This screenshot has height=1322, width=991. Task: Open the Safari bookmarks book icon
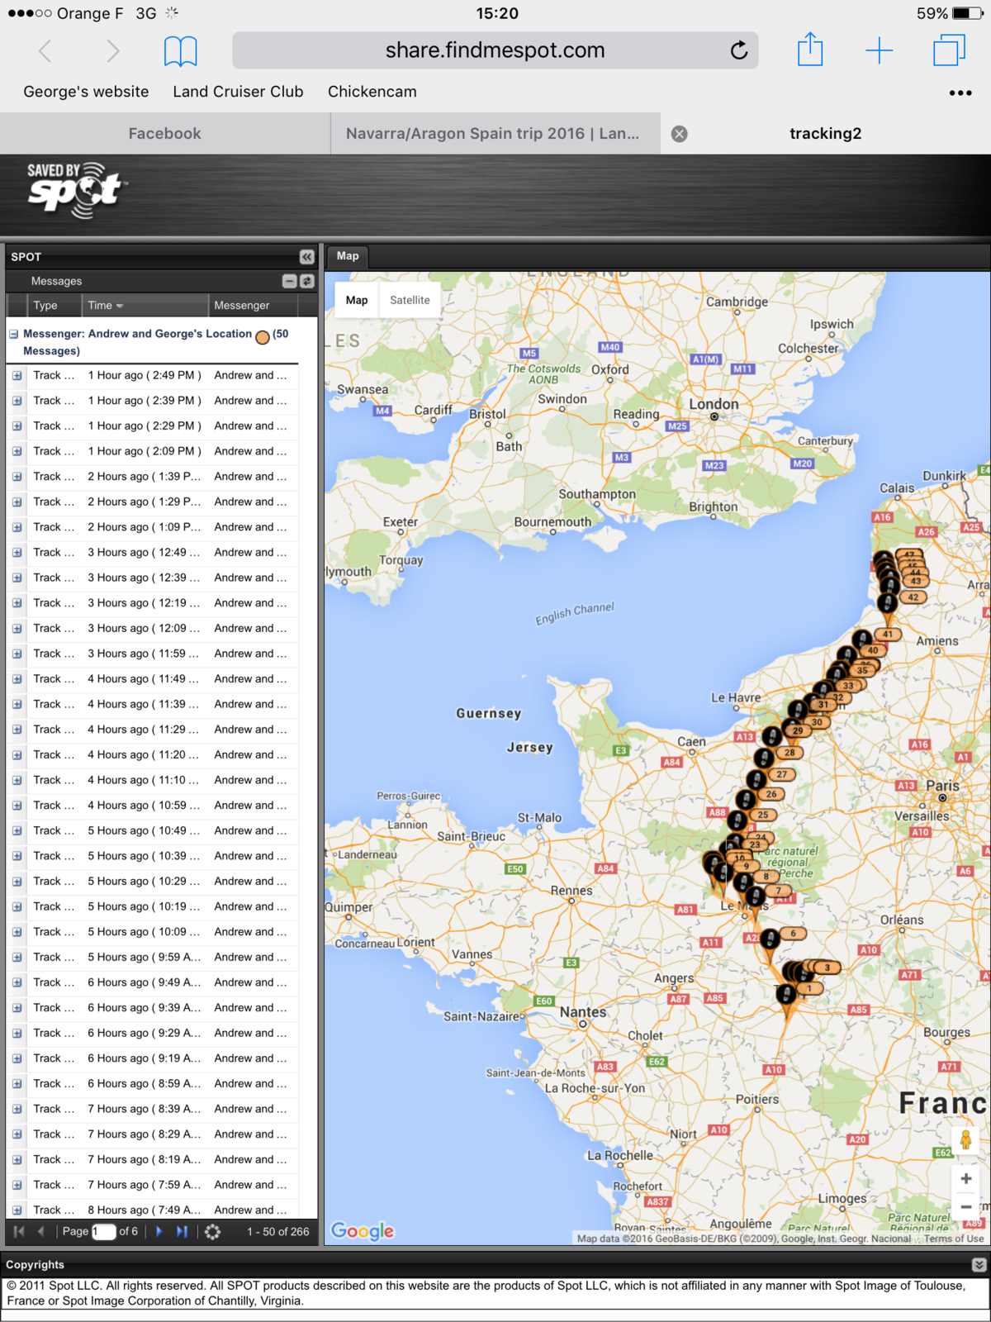(x=180, y=51)
